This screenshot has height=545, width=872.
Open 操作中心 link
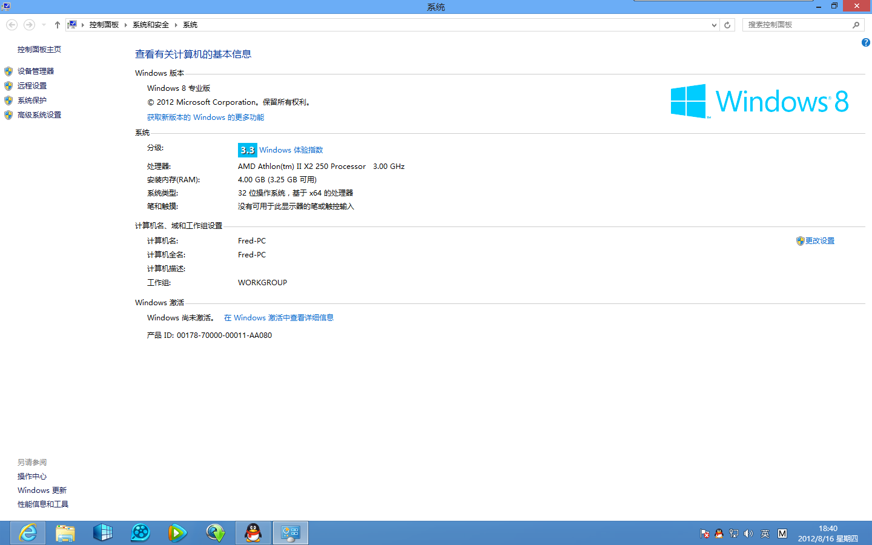pos(32,477)
